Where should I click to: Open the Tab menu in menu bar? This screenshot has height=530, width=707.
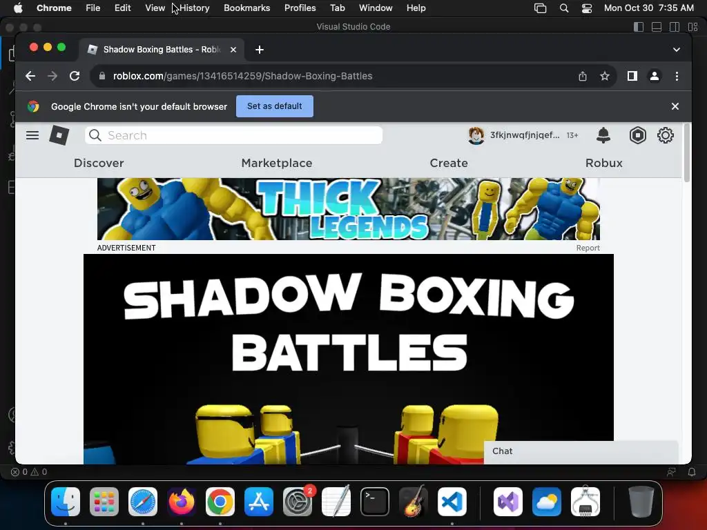337,8
